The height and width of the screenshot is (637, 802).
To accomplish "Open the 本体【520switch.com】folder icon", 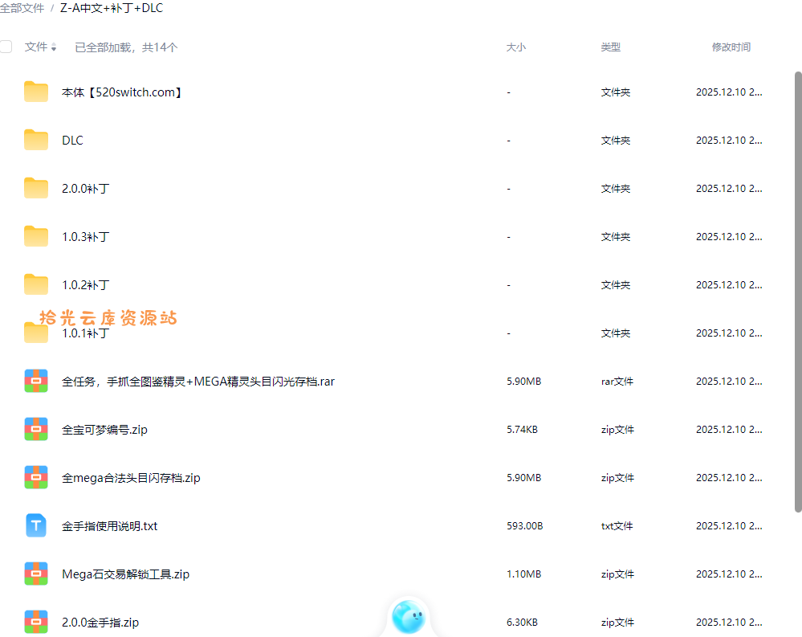I will pos(35,92).
